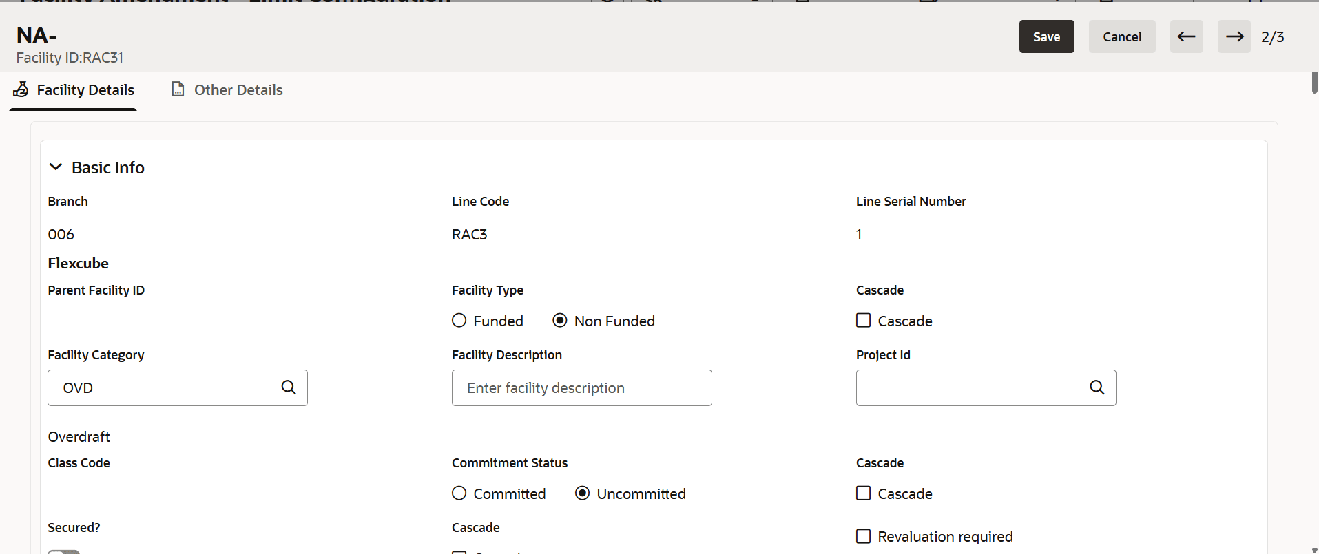Click the 006 branch value

pyautogui.click(x=61, y=235)
